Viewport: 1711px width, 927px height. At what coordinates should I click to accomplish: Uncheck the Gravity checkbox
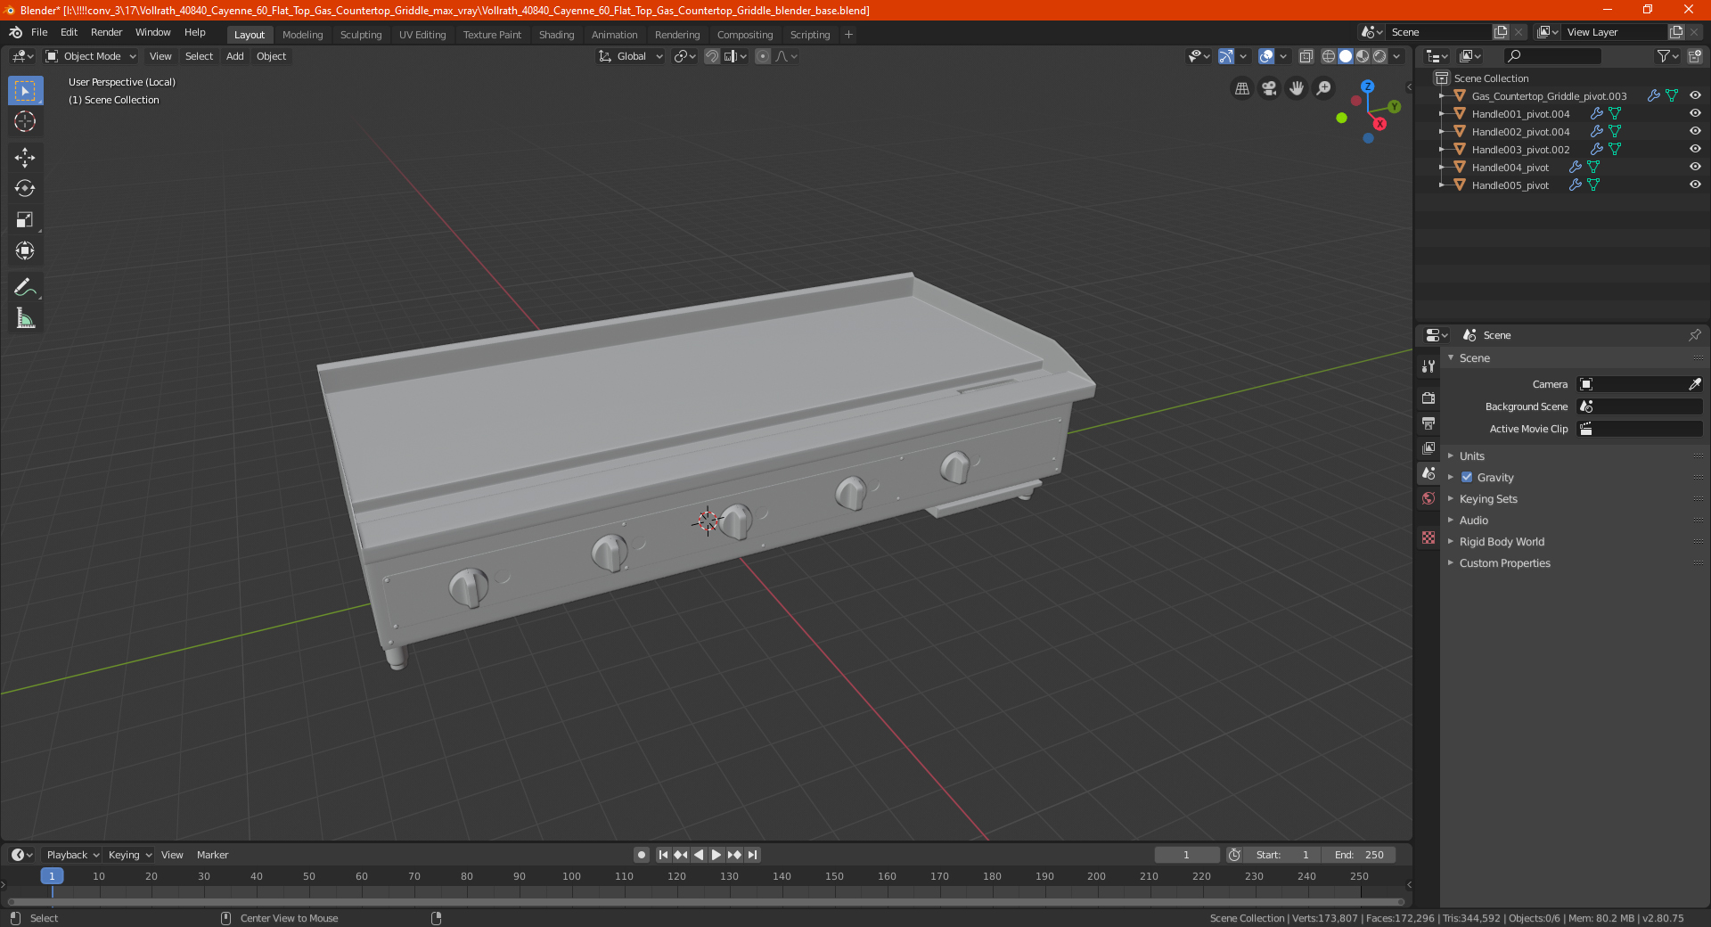(x=1467, y=477)
